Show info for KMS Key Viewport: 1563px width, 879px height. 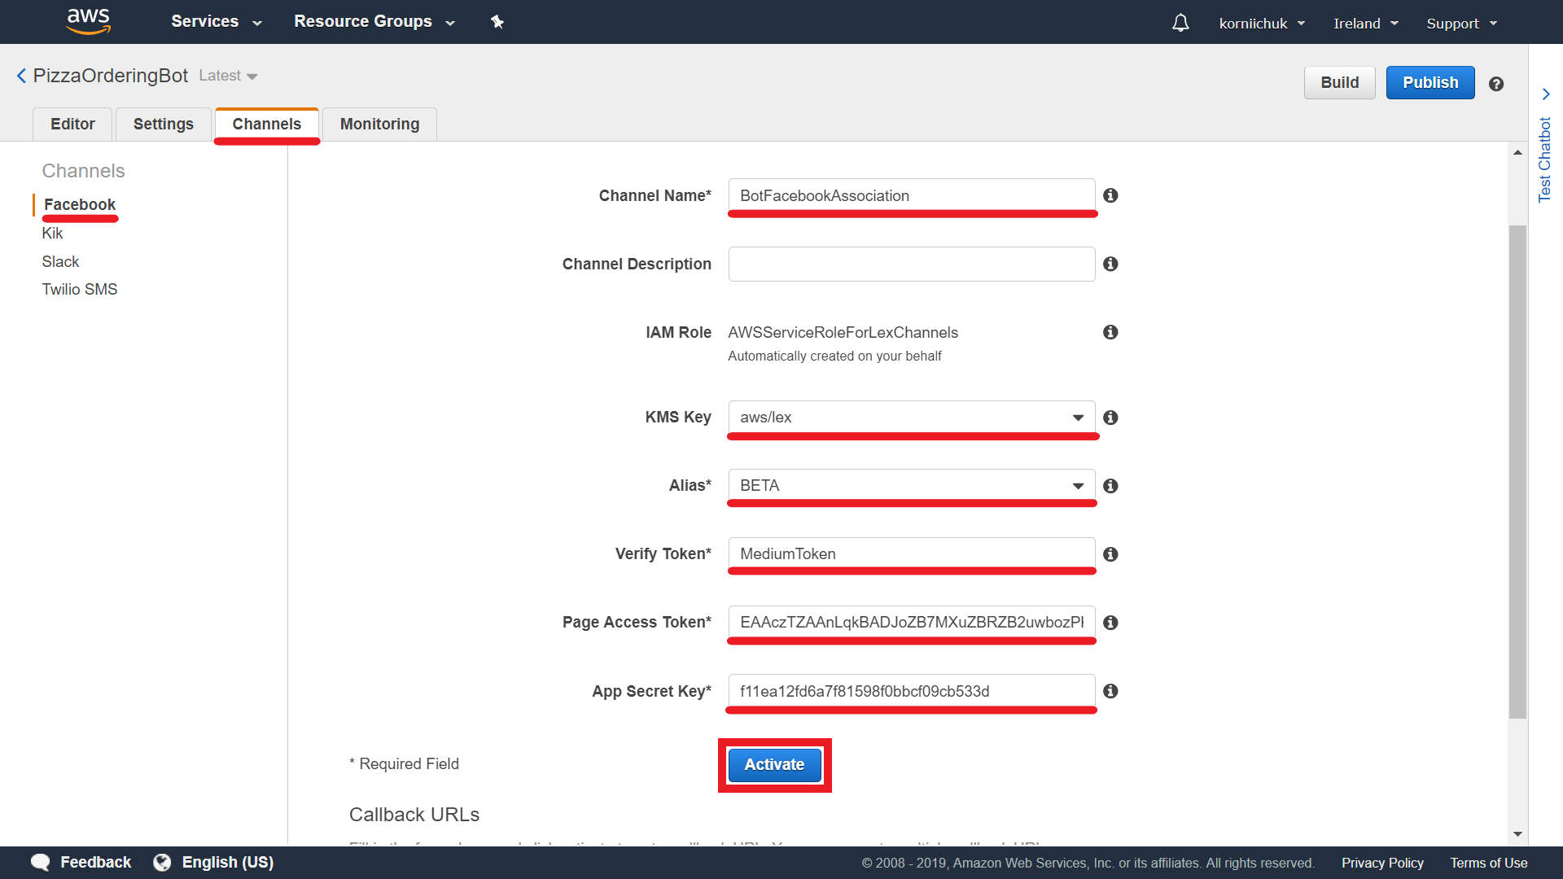click(x=1110, y=418)
